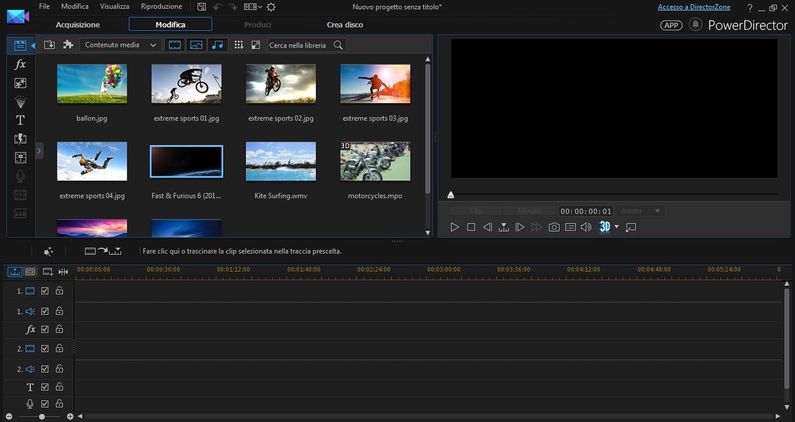This screenshot has height=422, width=795.
Task: Lock the audio track 2 padlock
Action: click(60, 369)
